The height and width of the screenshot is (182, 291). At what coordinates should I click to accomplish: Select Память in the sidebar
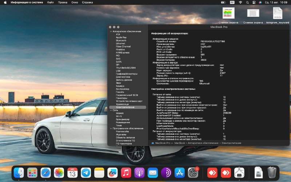[x=120, y=92]
